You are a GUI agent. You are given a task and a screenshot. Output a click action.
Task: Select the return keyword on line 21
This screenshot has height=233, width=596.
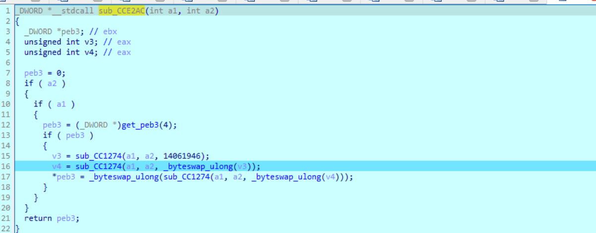point(38,218)
